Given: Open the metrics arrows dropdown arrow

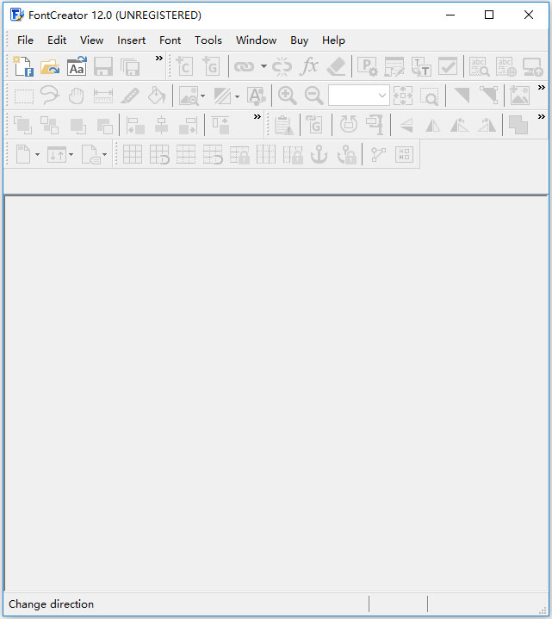Looking at the screenshot, I should point(71,154).
